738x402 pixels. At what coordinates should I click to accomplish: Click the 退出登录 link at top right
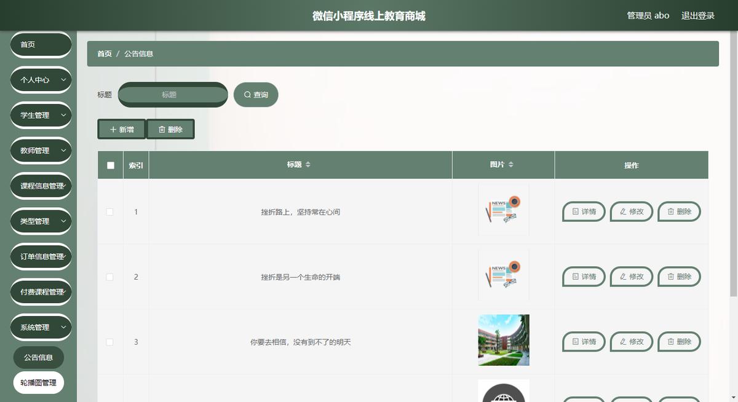tap(697, 15)
